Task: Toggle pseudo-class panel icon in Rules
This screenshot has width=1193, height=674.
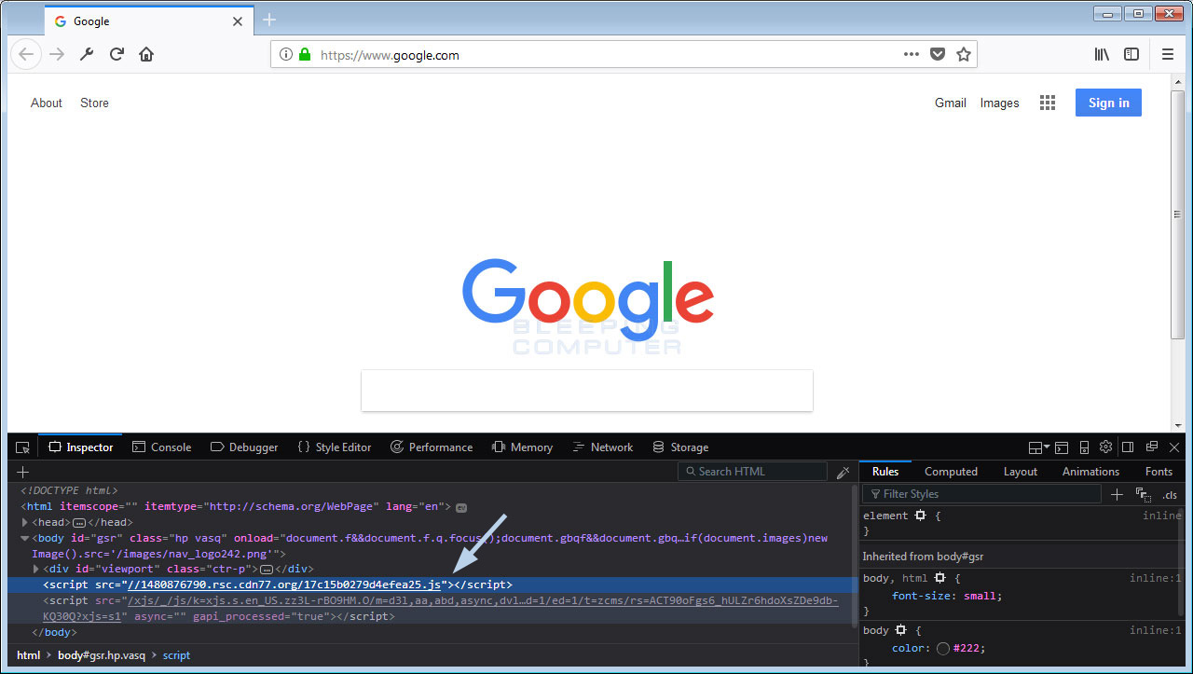Action: (x=1143, y=494)
